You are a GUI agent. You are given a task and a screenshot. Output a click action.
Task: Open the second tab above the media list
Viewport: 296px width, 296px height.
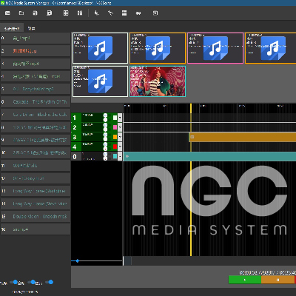point(31,28)
